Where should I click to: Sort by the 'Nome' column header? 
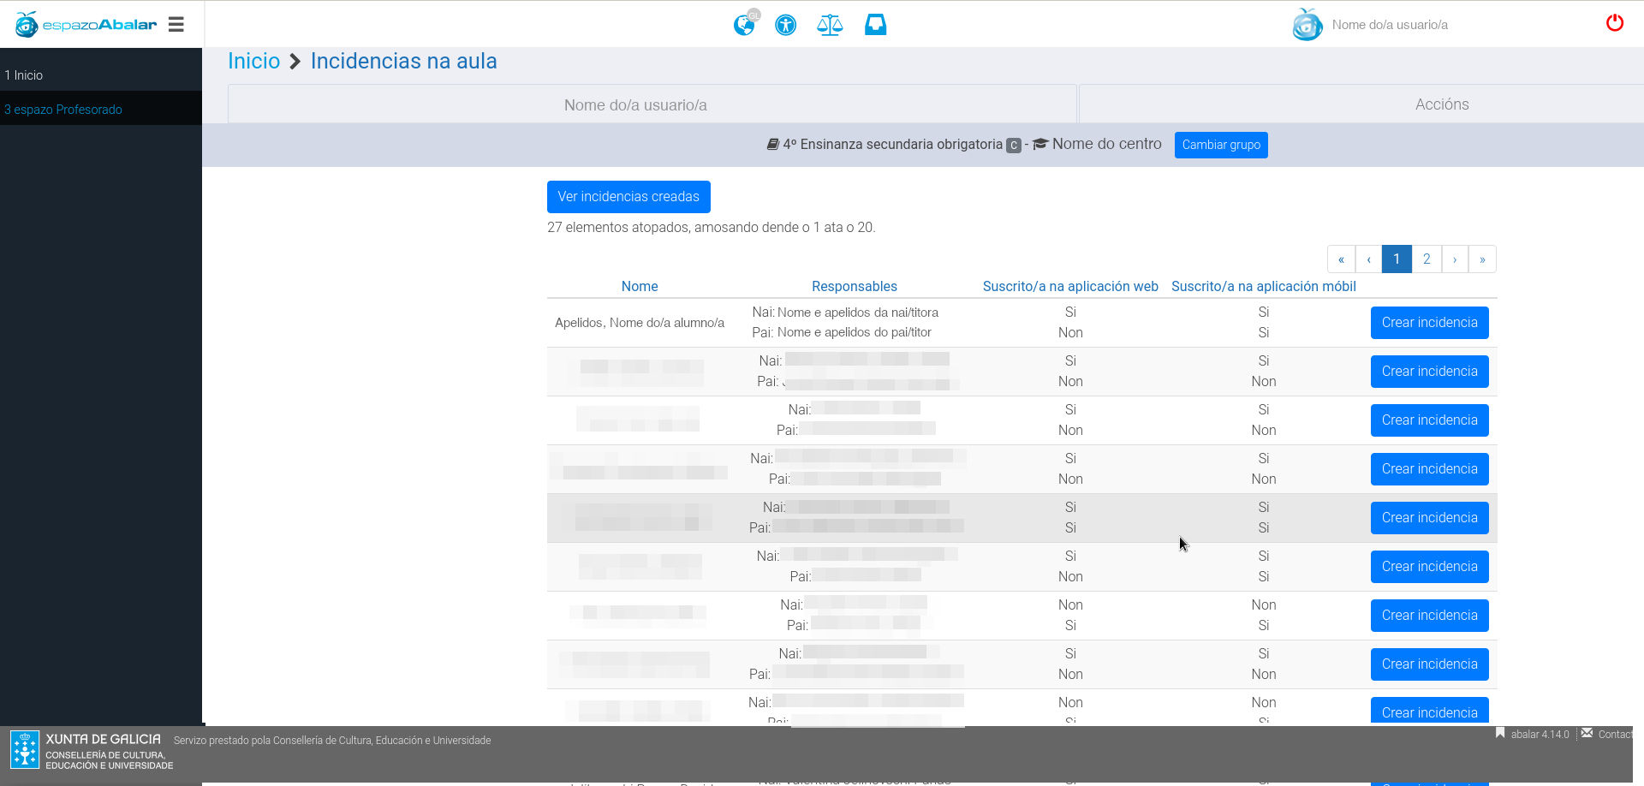point(640,287)
